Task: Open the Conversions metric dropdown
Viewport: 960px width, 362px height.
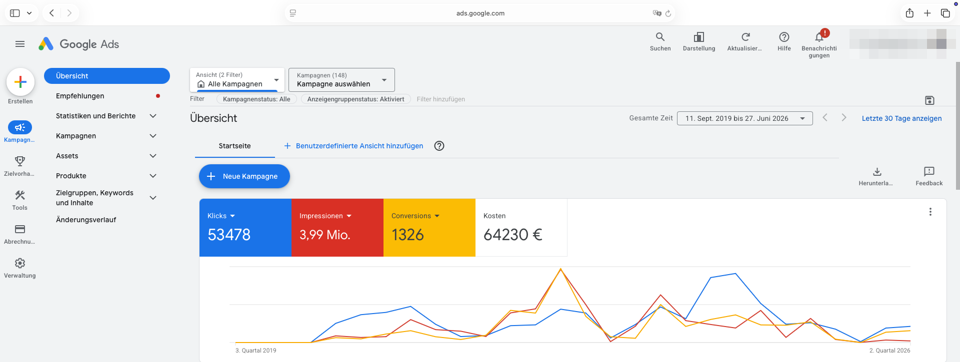Action: click(415, 216)
